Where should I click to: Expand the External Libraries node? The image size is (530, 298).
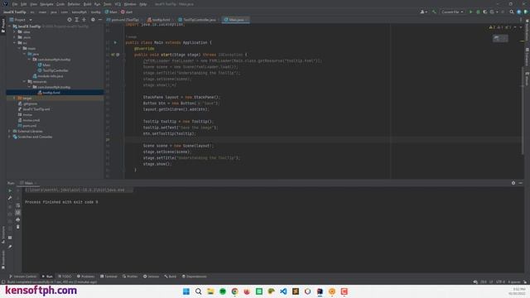tap(9, 131)
